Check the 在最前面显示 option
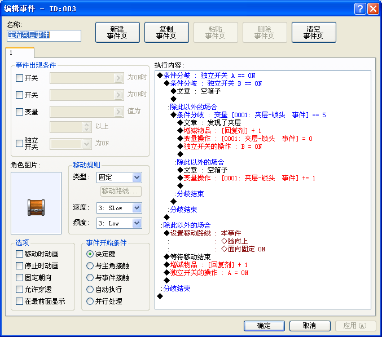 (x=20, y=301)
